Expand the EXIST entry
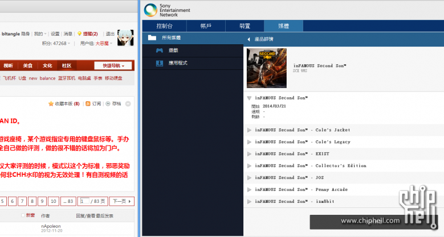The height and width of the screenshot is (237, 444). pos(249,154)
